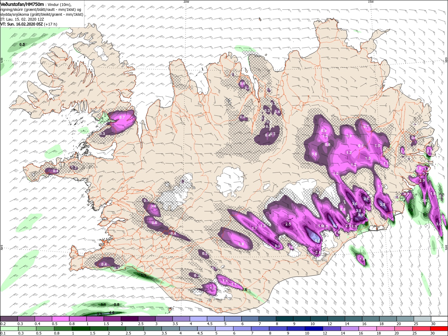The height and width of the screenshot is (336, 448).
Task: Select the dark teal 8–9 swatch in the upper legend row
Action: (284, 319)
